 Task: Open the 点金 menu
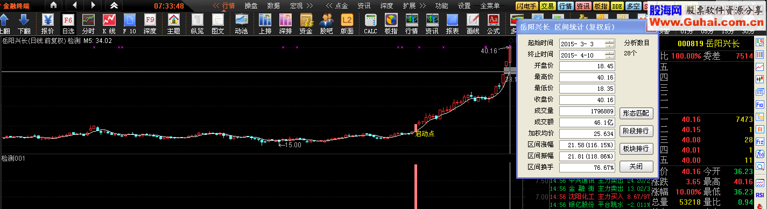point(341,6)
